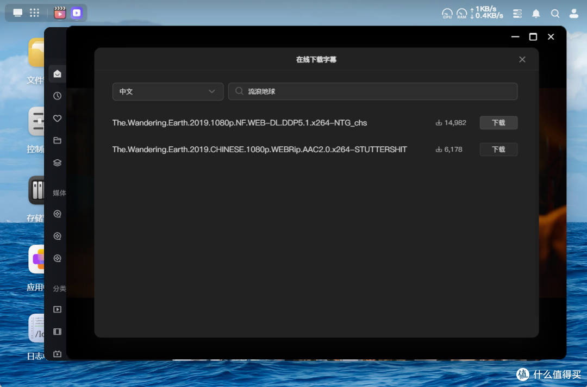This screenshot has width=587, height=387.
Task: Open the system search magnifier
Action: point(555,14)
